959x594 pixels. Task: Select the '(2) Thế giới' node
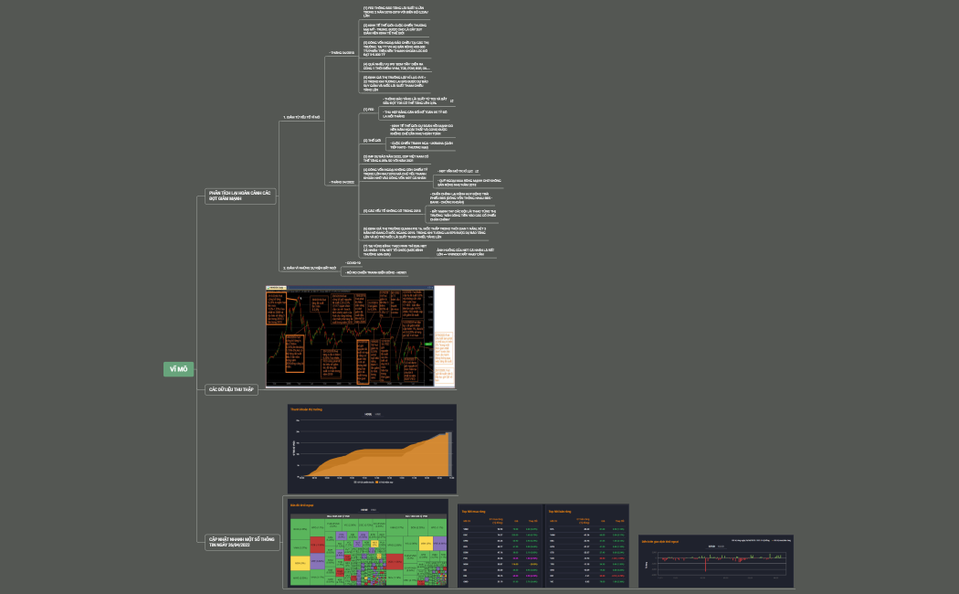point(372,141)
